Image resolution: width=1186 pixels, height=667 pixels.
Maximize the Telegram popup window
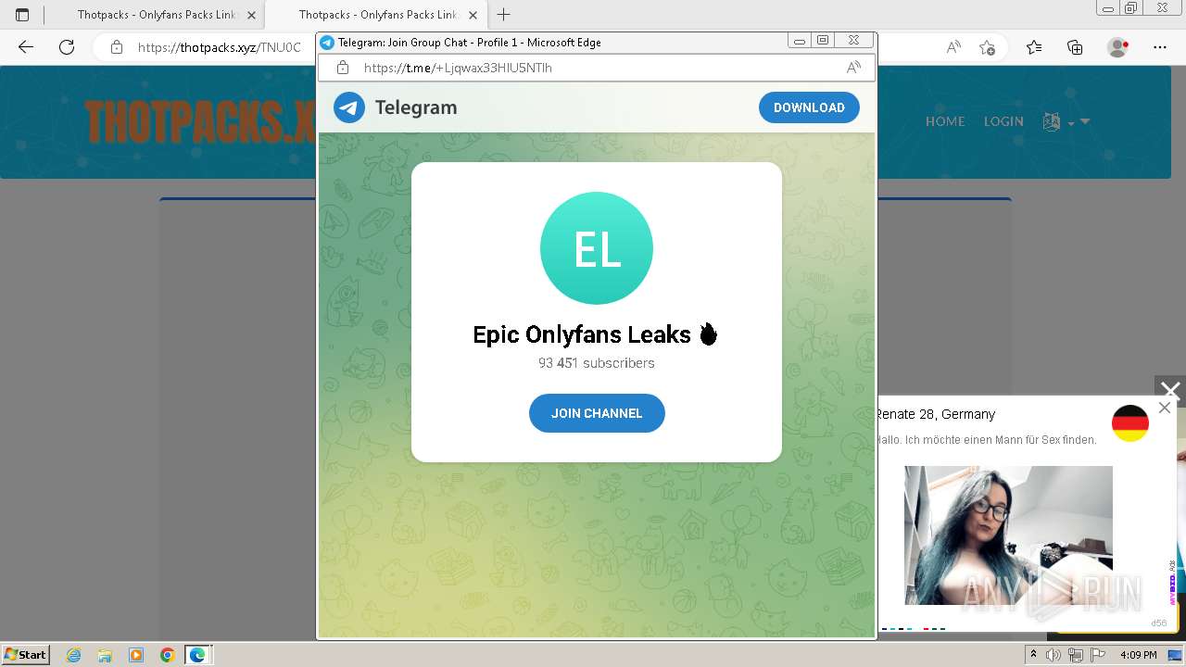pos(822,41)
